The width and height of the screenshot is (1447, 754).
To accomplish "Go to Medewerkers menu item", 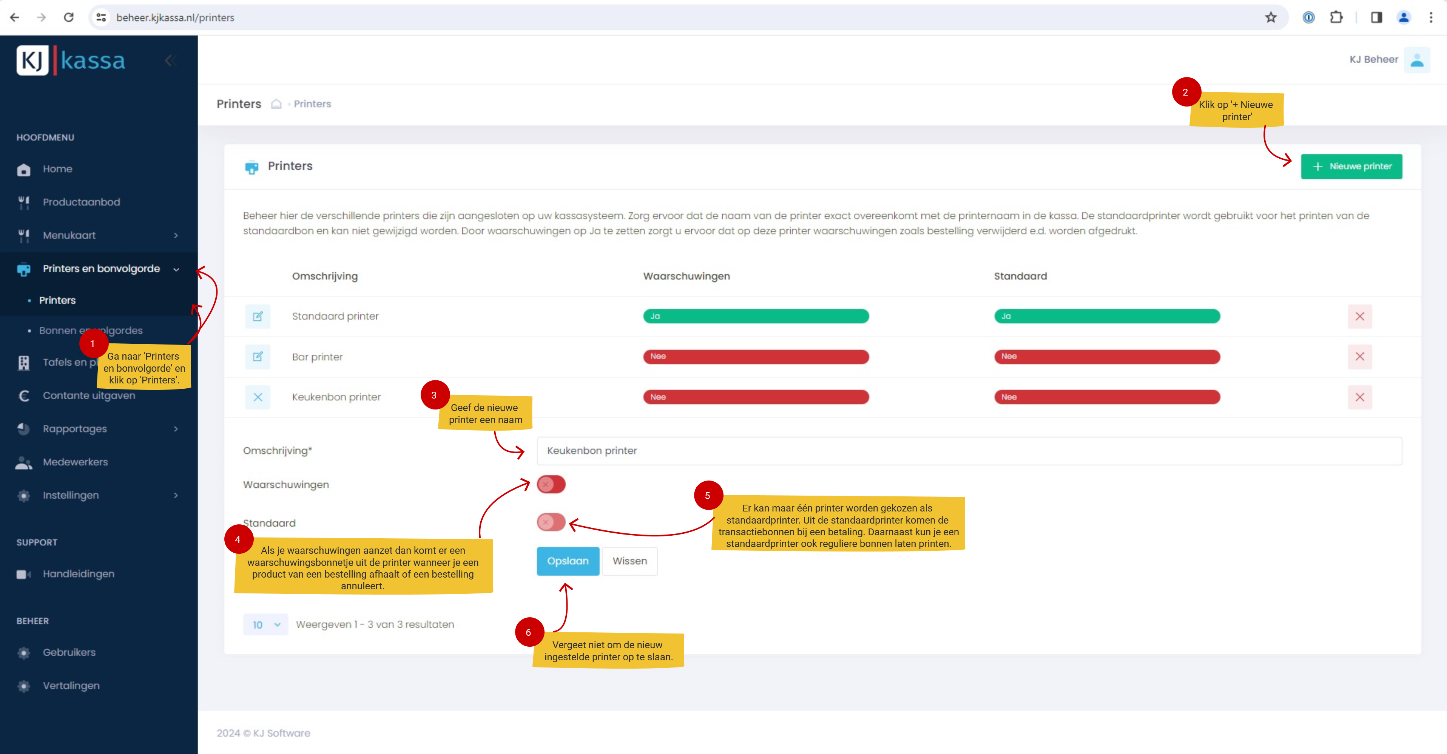I will point(75,462).
